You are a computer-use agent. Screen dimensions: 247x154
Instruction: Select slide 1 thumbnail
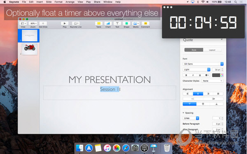30,36
